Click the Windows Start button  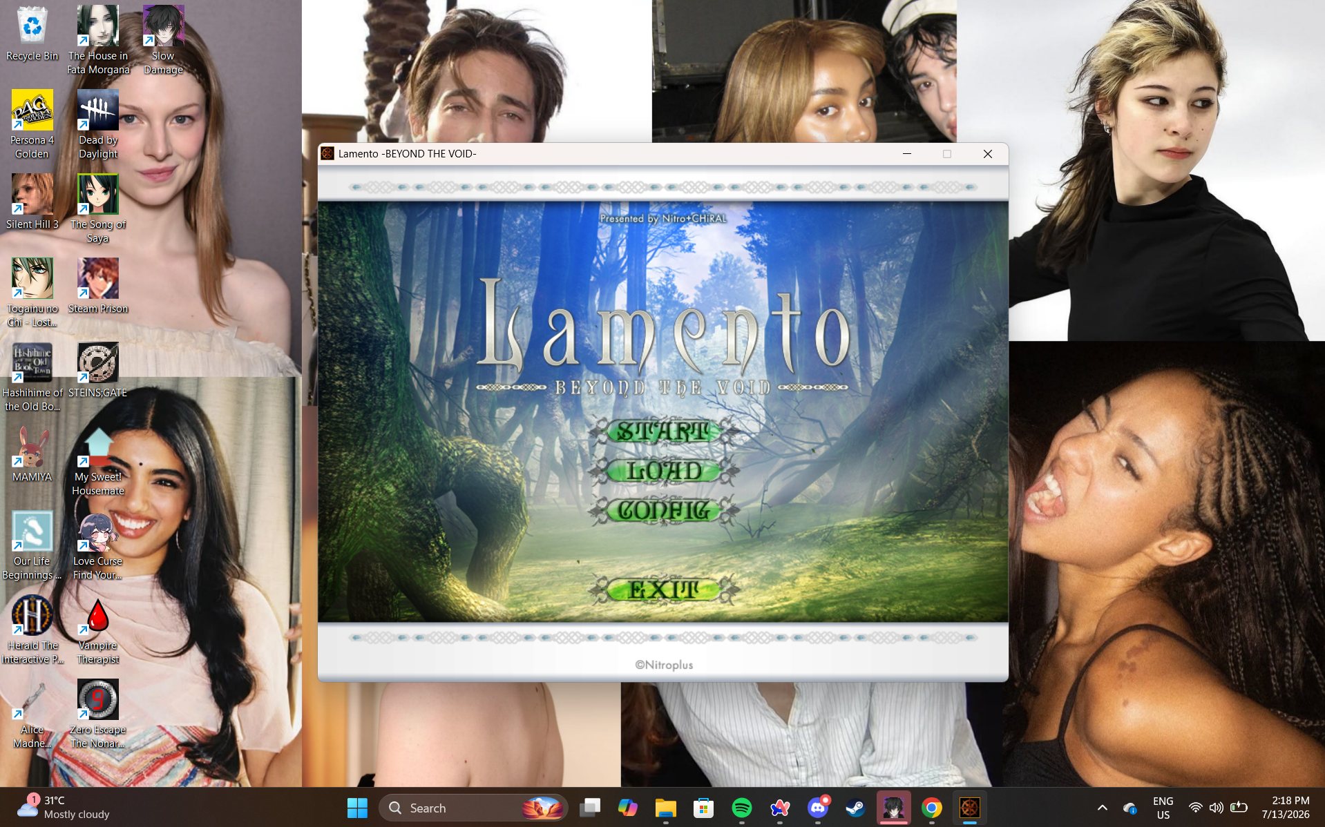tap(357, 808)
